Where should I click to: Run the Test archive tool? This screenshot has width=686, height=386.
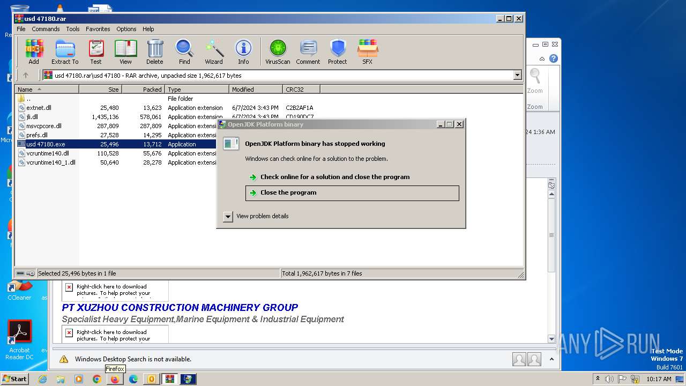click(x=96, y=52)
